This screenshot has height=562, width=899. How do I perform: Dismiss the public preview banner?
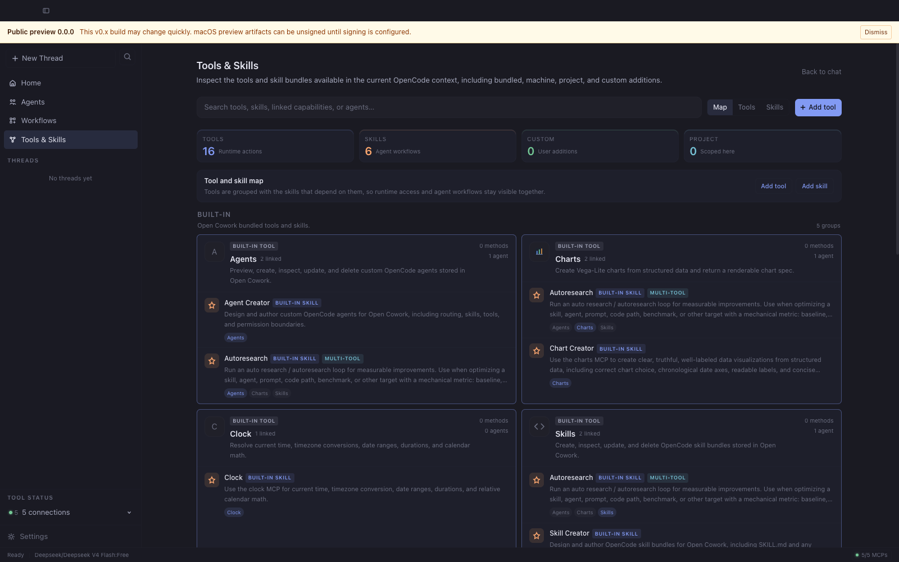pyautogui.click(x=876, y=32)
